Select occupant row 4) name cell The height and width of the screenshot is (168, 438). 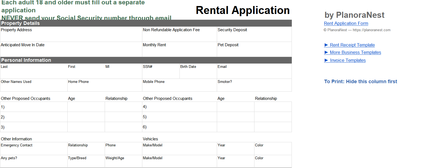click(179, 107)
